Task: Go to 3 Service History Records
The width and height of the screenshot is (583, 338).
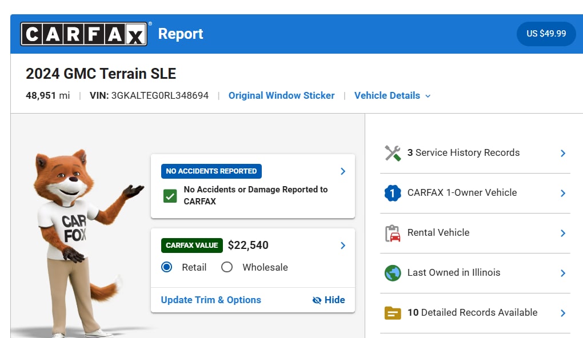Action: tap(475, 153)
